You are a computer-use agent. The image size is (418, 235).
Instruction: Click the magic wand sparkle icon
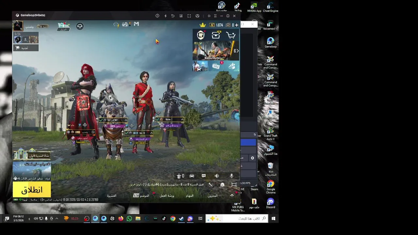(211, 185)
